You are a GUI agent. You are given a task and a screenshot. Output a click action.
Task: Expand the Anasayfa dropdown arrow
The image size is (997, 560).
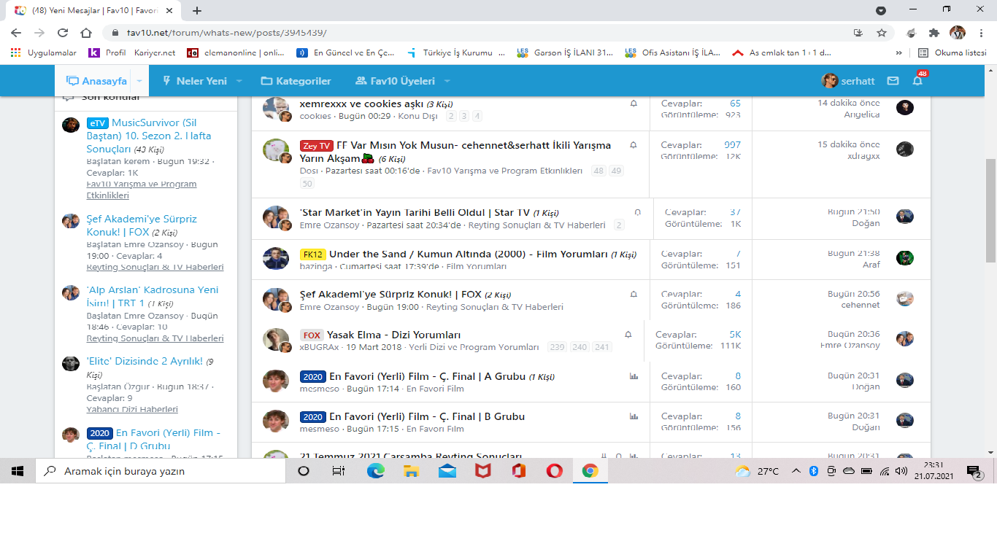tap(139, 81)
